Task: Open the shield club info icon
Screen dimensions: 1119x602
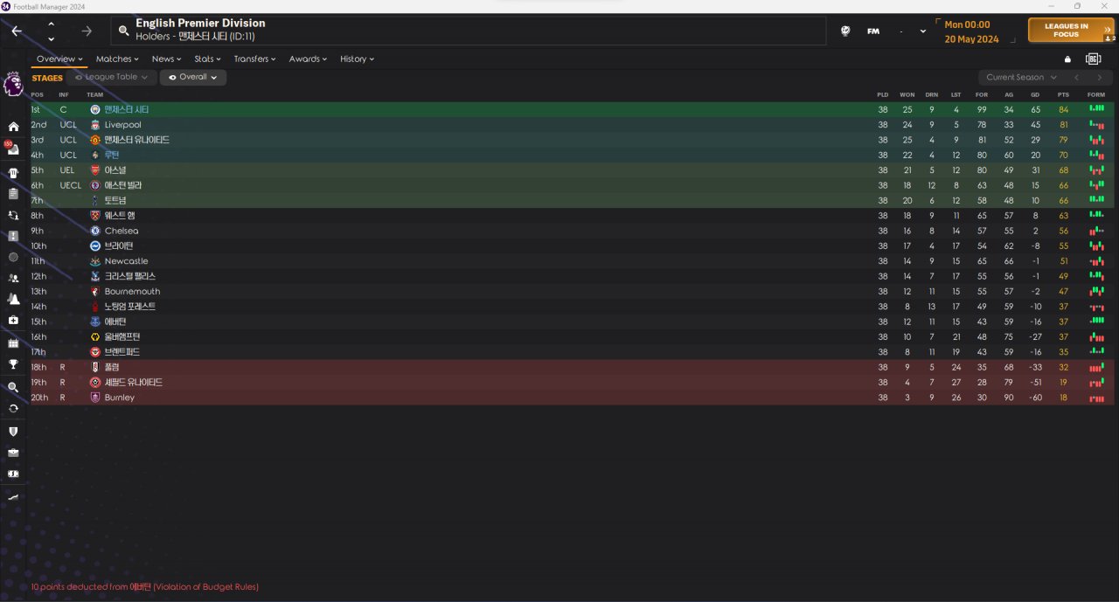Action: (13, 432)
